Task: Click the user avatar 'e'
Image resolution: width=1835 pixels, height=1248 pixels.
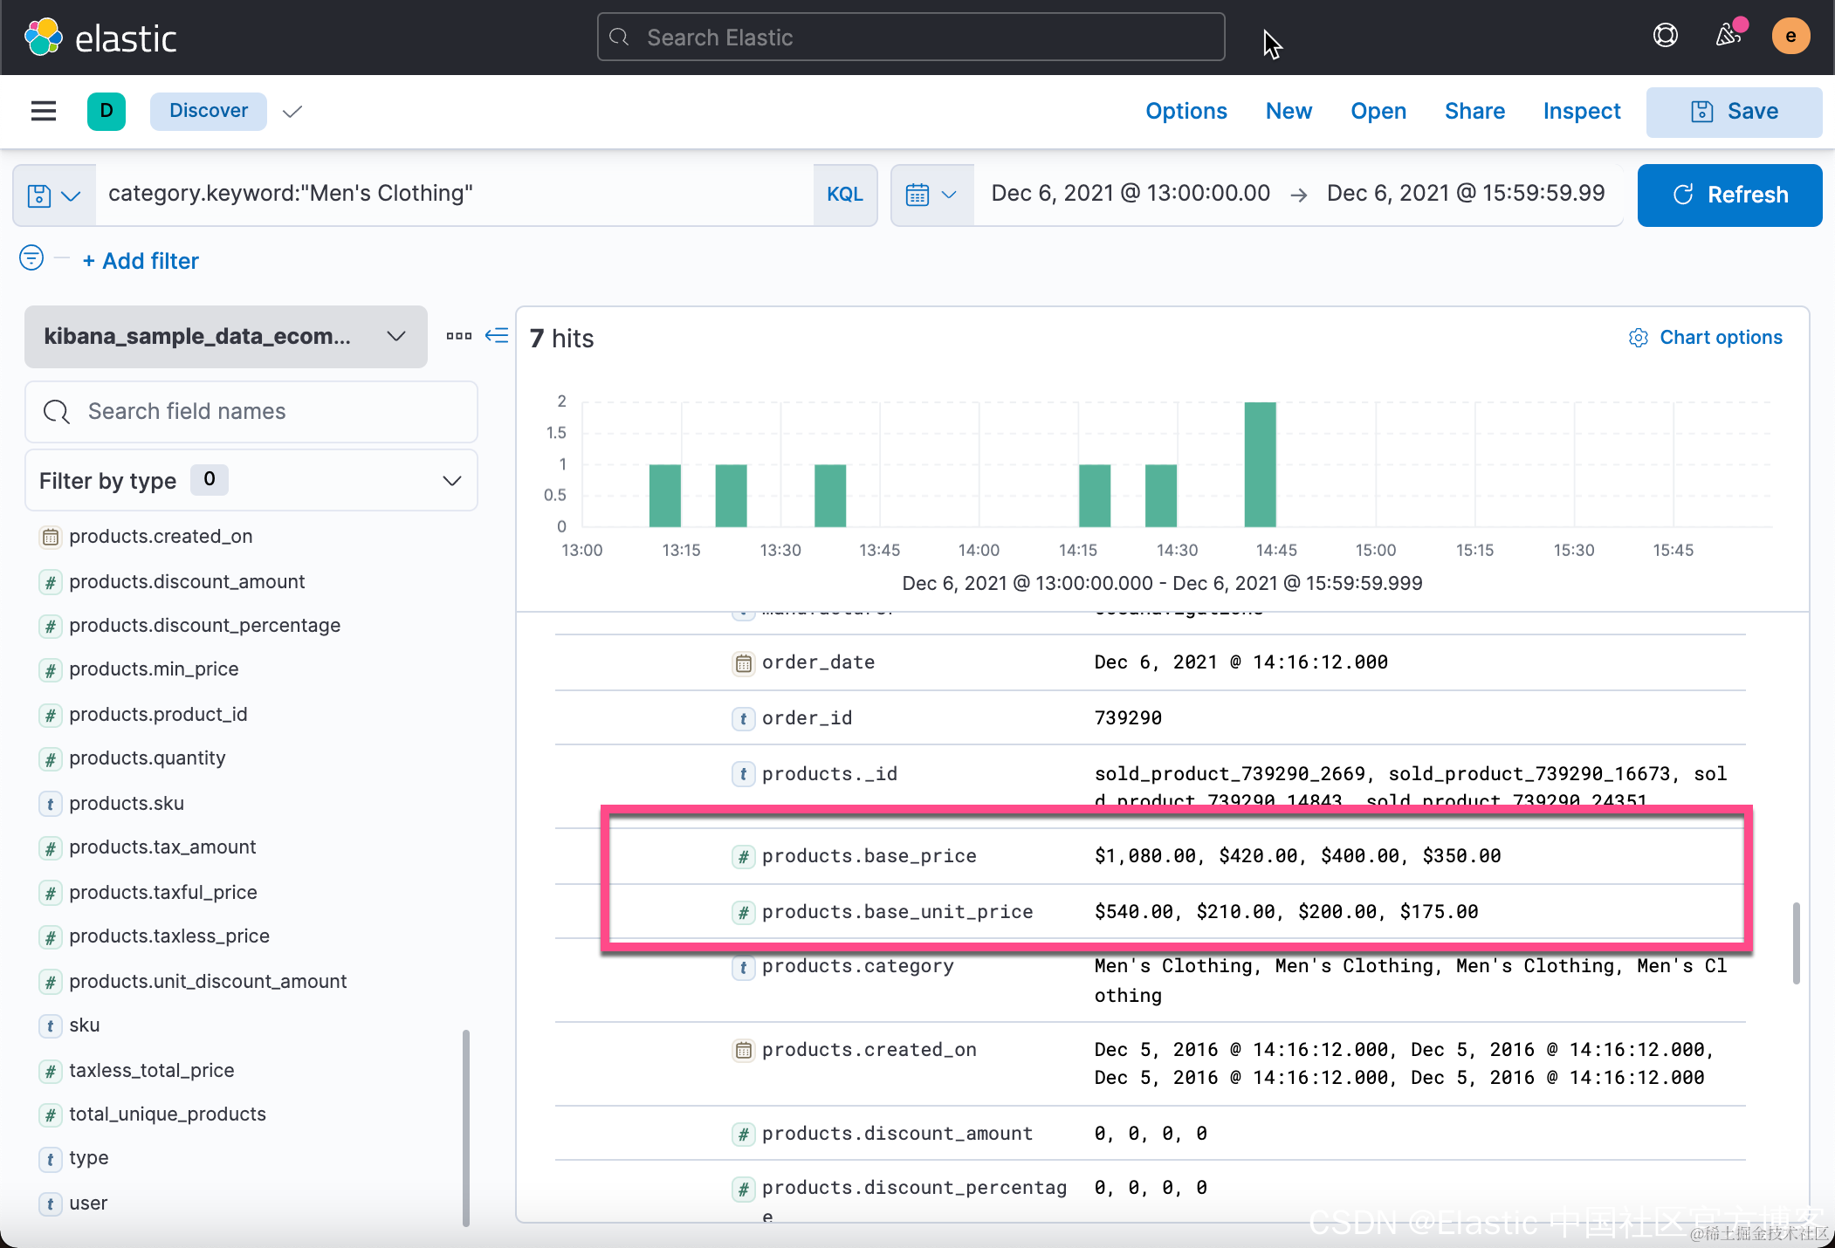Action: click(x=1790, y=36)
